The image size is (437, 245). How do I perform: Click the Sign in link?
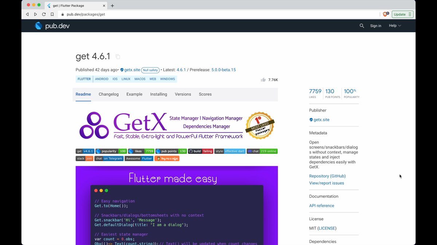tap(375, 26)
